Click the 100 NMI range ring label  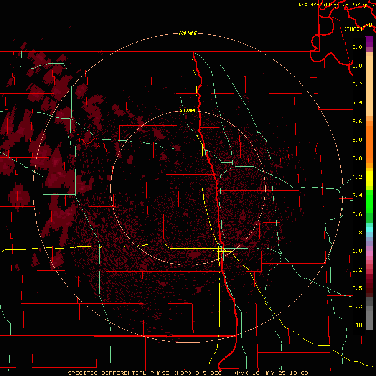[188, 33]
